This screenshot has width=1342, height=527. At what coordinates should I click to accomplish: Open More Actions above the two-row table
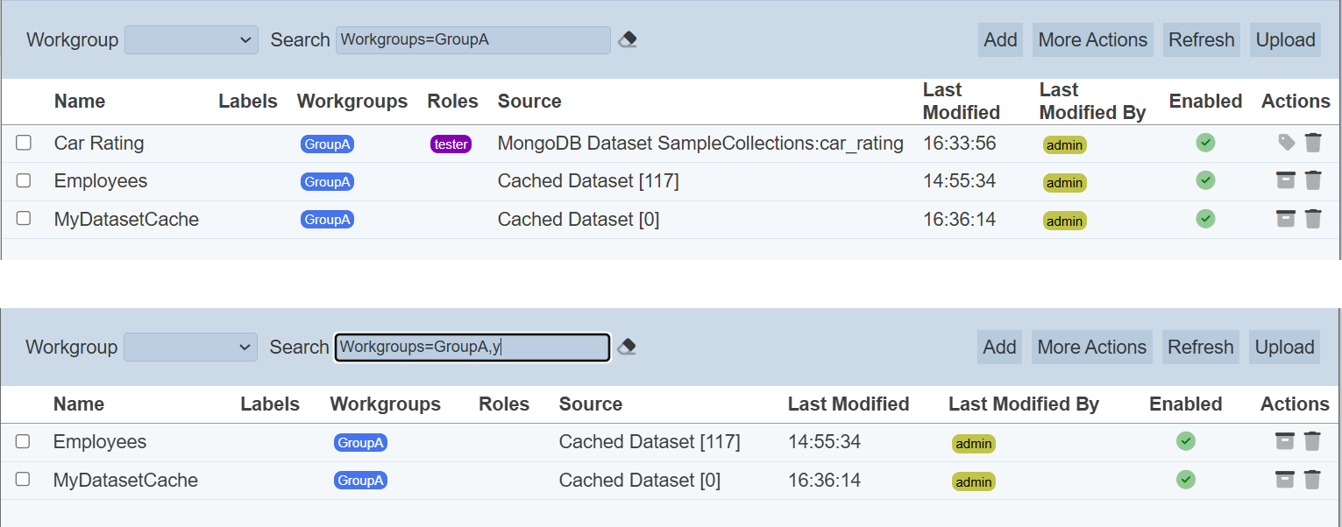point(1091,348)
